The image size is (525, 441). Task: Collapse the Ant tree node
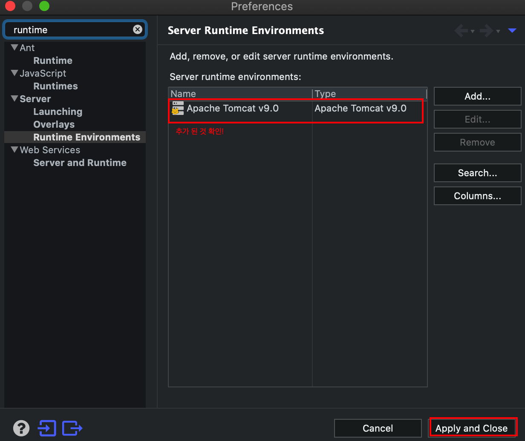14,47
